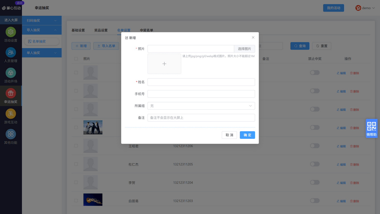Check the checkbox in 王昭君 row
This screenshot has width=380, height=214.
pos(76,146)
